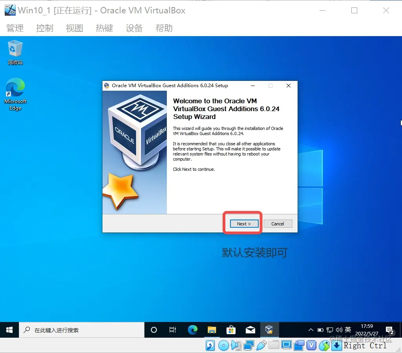This screenshot has width=402, height=353.
Task: Open Task View on the taskbar
Action: pyautogui.click(x=173, y=330)
